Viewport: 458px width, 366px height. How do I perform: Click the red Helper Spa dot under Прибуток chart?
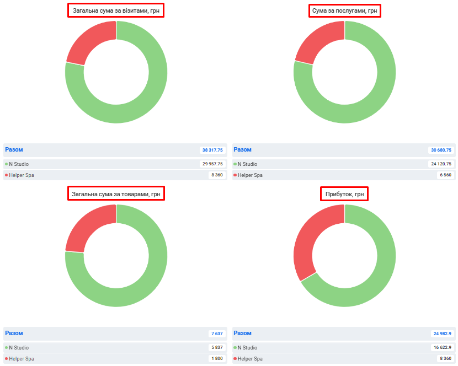235,359
